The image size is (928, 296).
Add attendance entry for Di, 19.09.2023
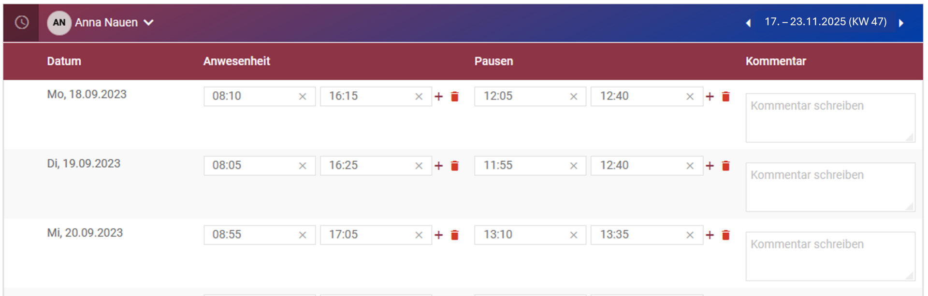click(x=438, y=166)
